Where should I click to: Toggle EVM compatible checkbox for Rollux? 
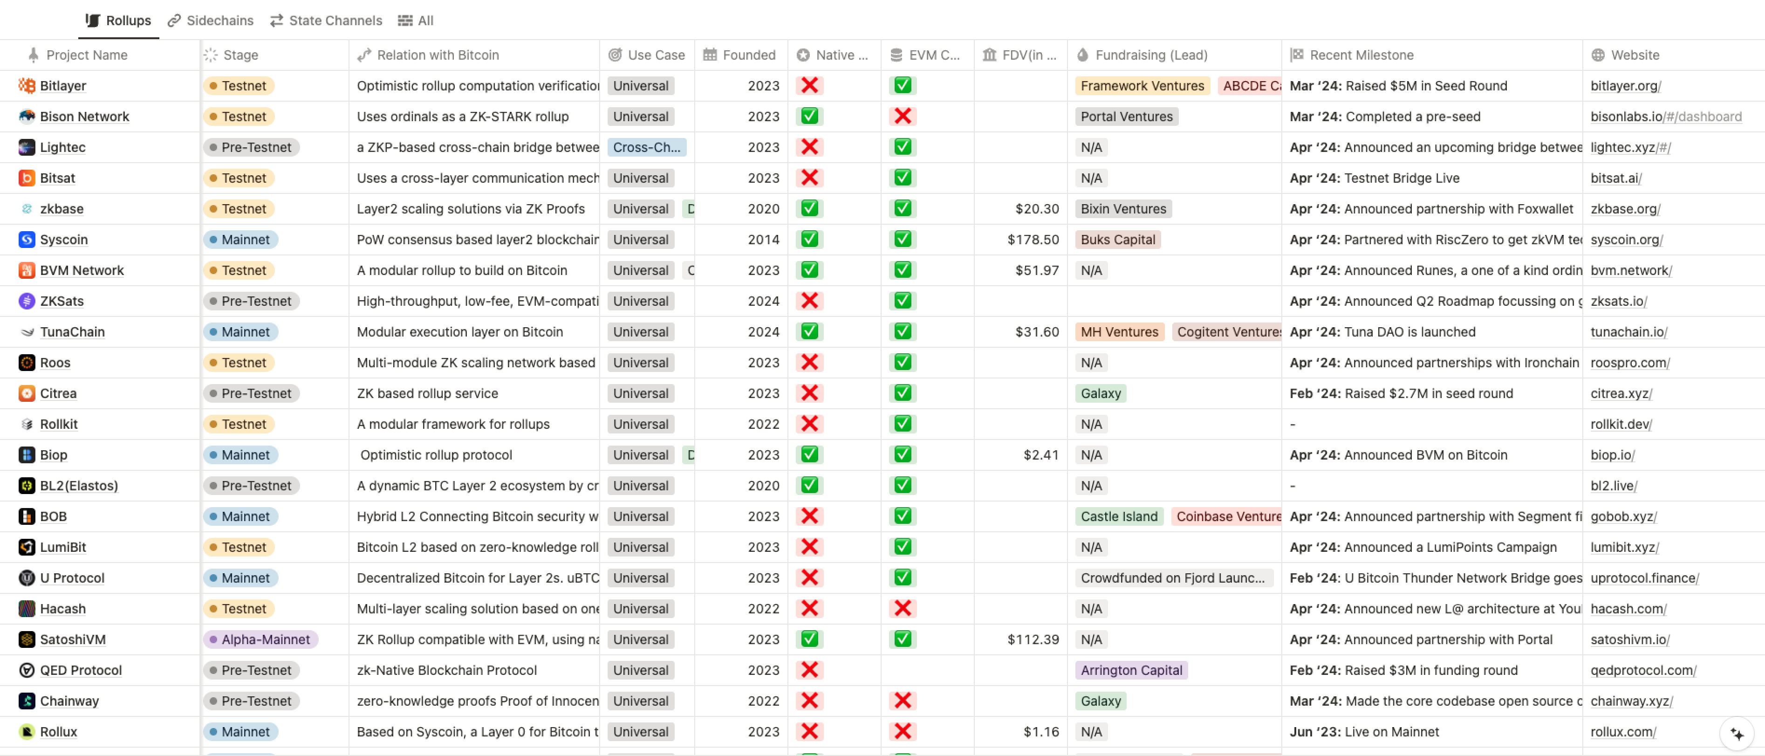tap(903, 732)
